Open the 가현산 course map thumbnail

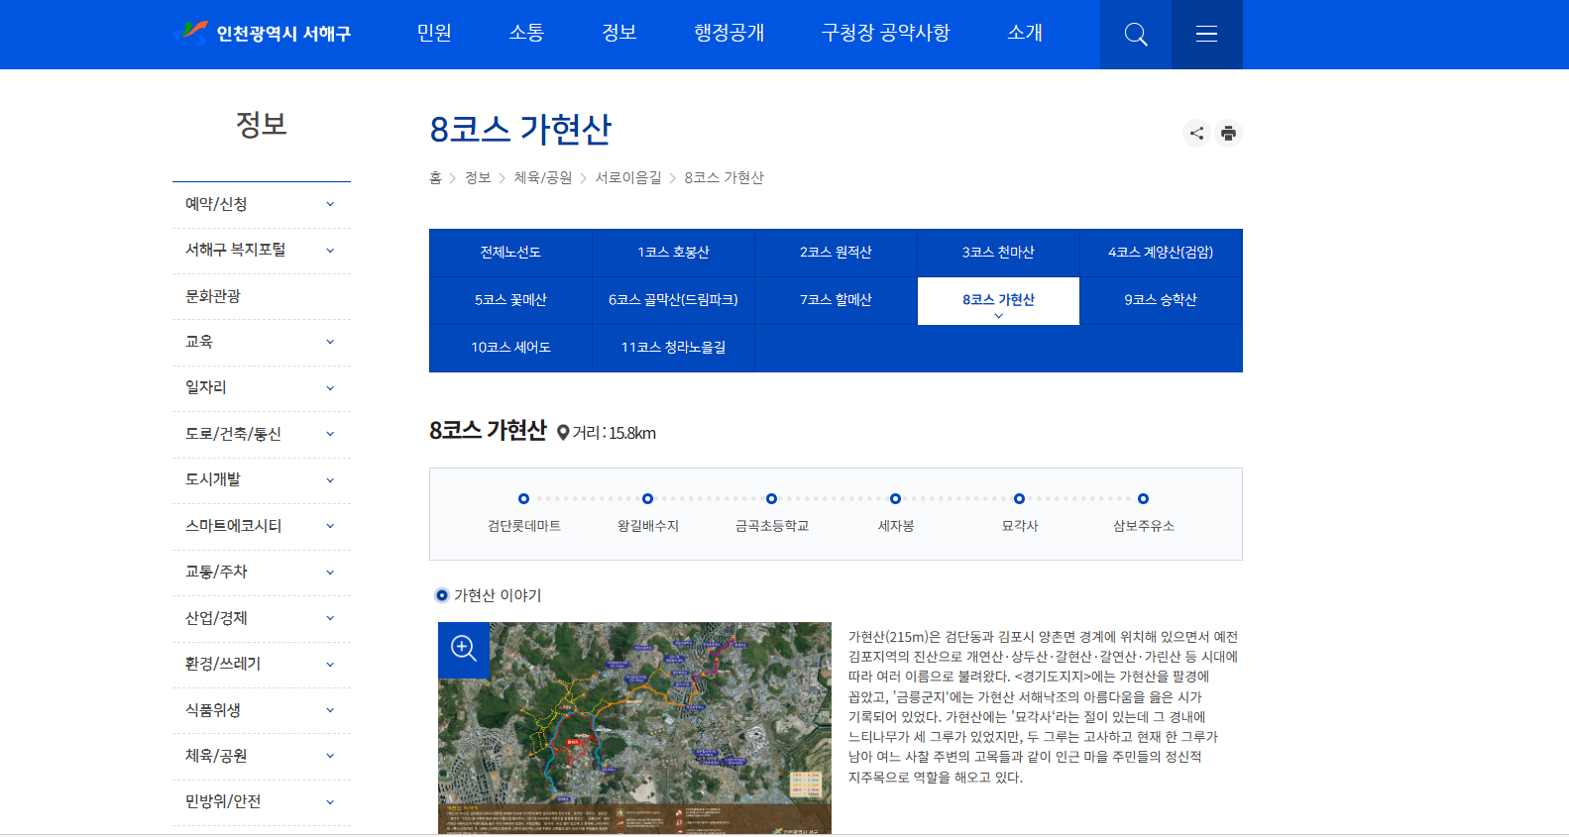pyautogui.click(x=634, y=728)
